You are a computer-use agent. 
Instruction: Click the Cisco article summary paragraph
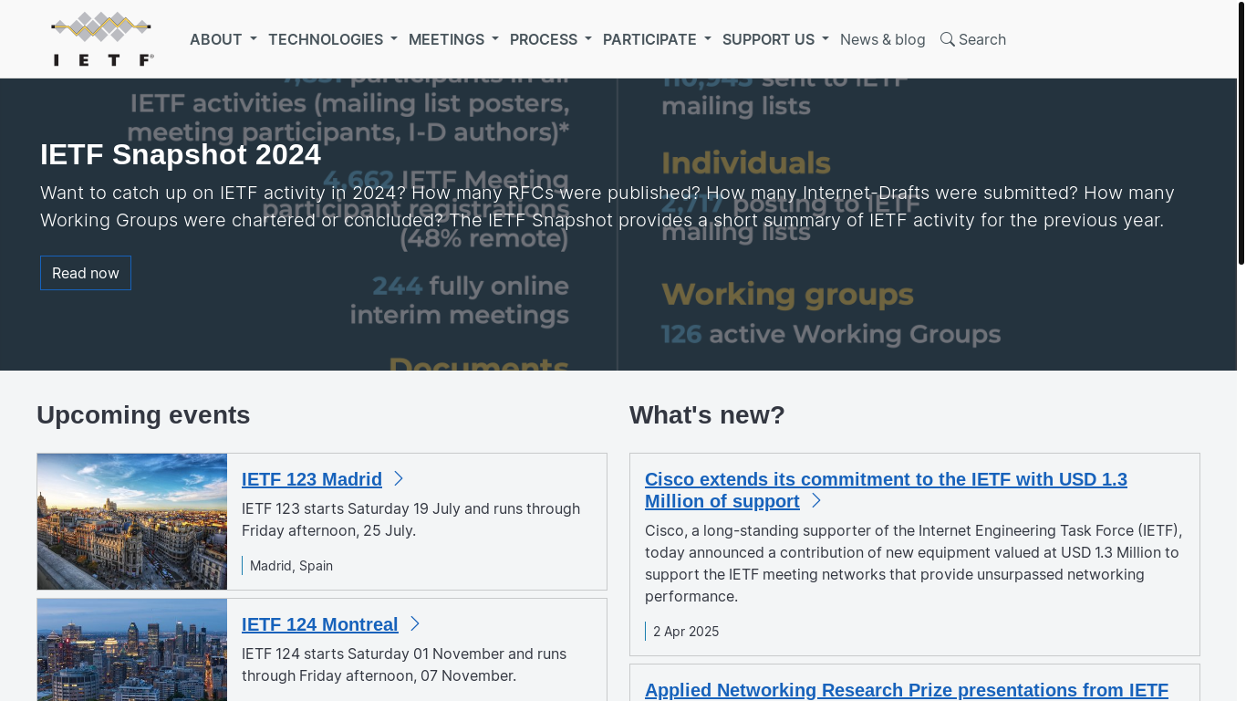(914, 563)
